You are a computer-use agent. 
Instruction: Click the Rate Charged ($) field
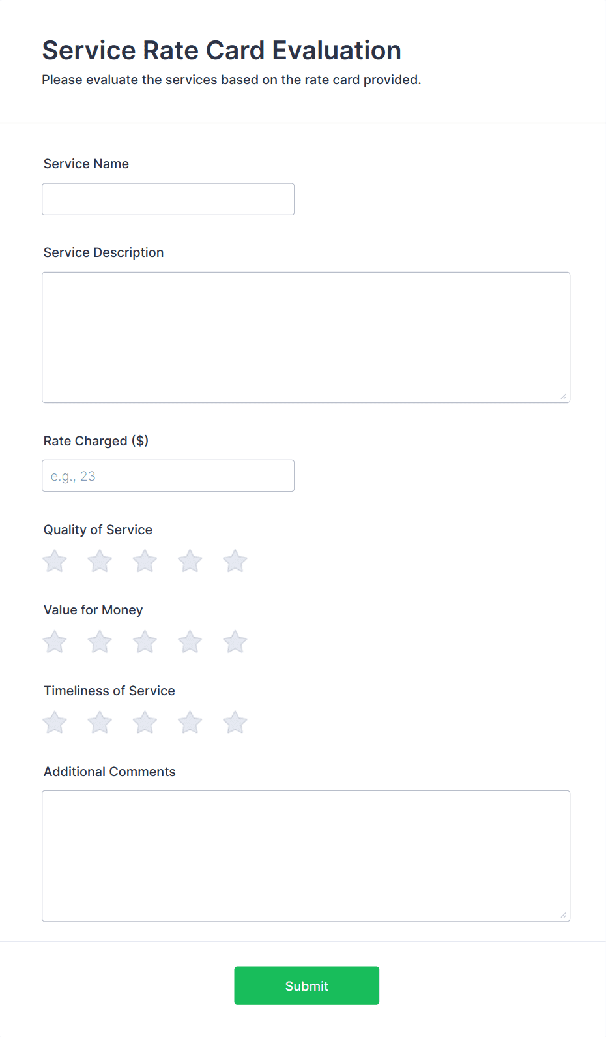168,476
